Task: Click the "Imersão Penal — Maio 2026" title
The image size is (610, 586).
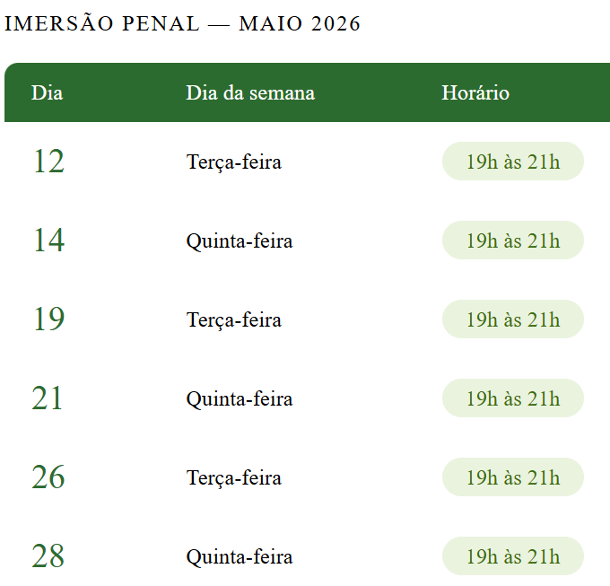Action: (x=182, y=24)
